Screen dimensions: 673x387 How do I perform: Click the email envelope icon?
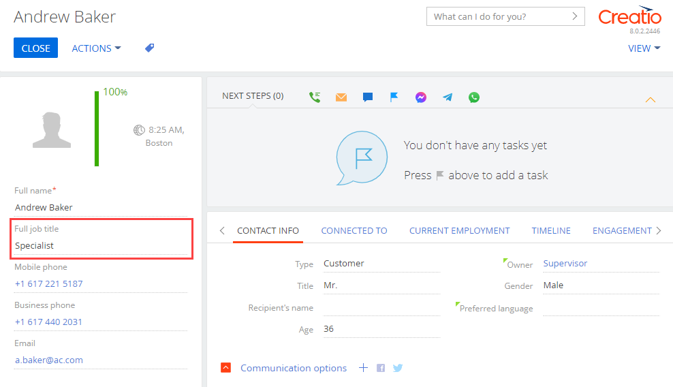click(341, 97)
